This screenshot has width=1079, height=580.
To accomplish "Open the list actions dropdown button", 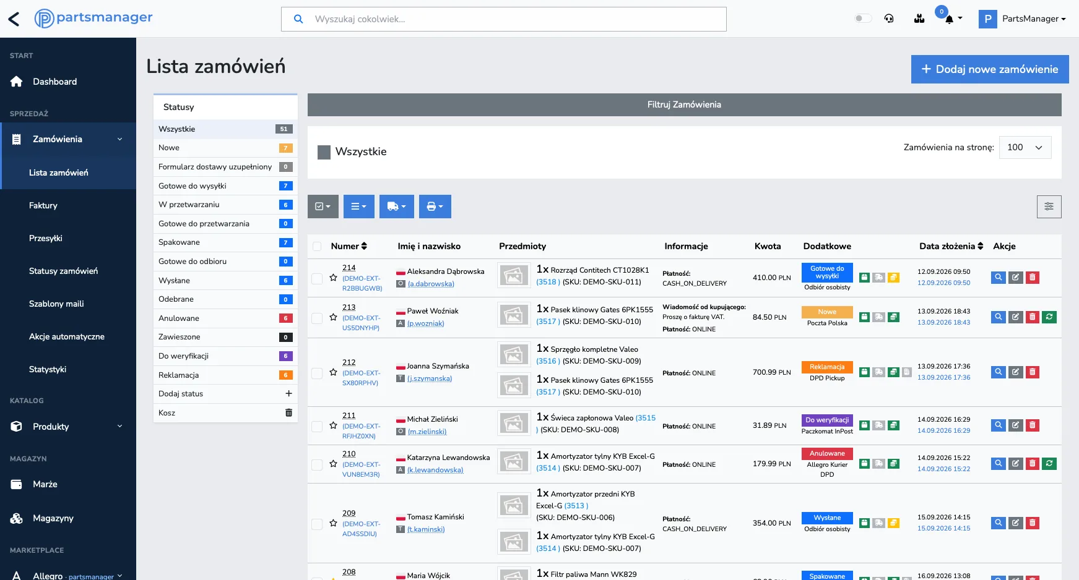I will pos(359,207).
